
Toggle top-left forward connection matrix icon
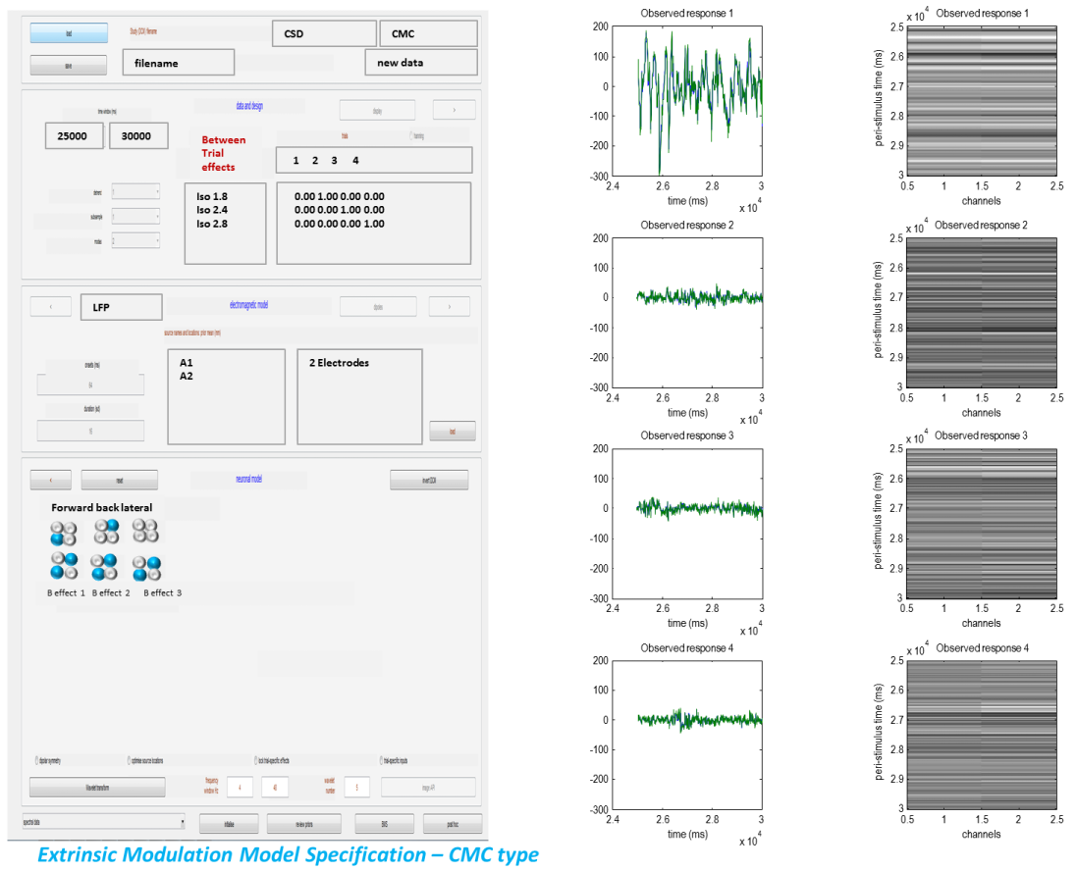pos(63,535)
